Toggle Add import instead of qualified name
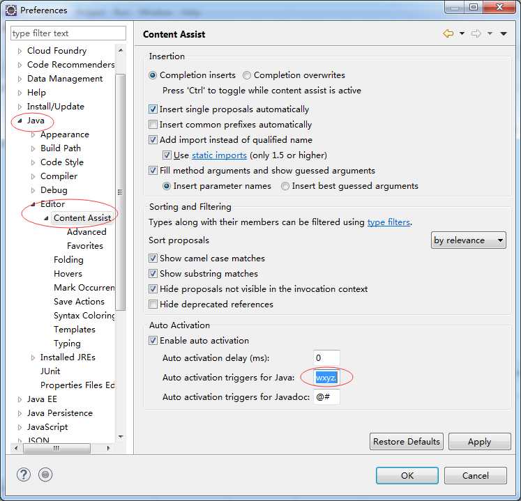The height and width of the screenshot is (501, 521). pos(153,140)
